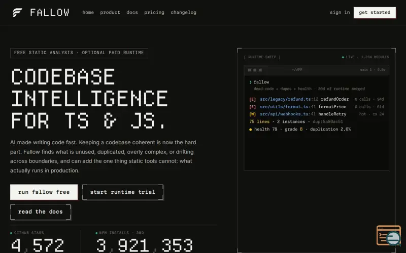Go to the pricing page
This screenshot has height=253, width=406.
154,12
